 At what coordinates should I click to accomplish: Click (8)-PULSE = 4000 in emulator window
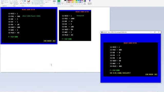[x=116, y=66]
